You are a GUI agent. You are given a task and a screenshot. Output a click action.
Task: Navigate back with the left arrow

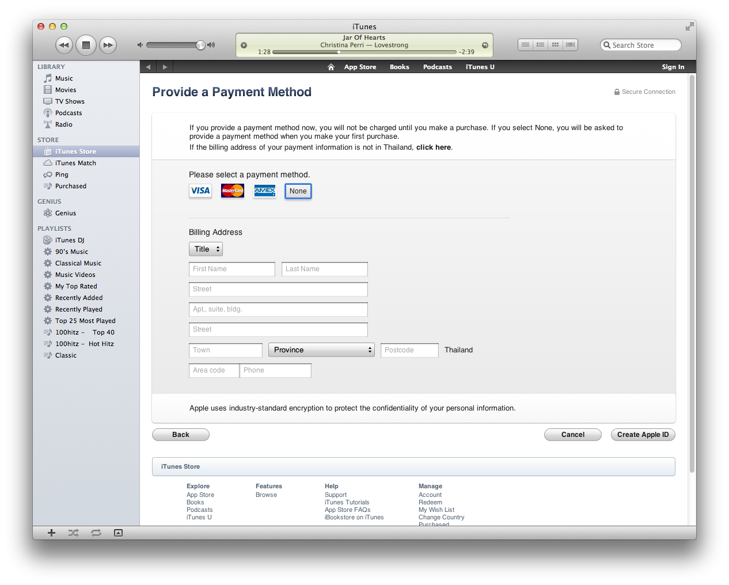point(148,67)
